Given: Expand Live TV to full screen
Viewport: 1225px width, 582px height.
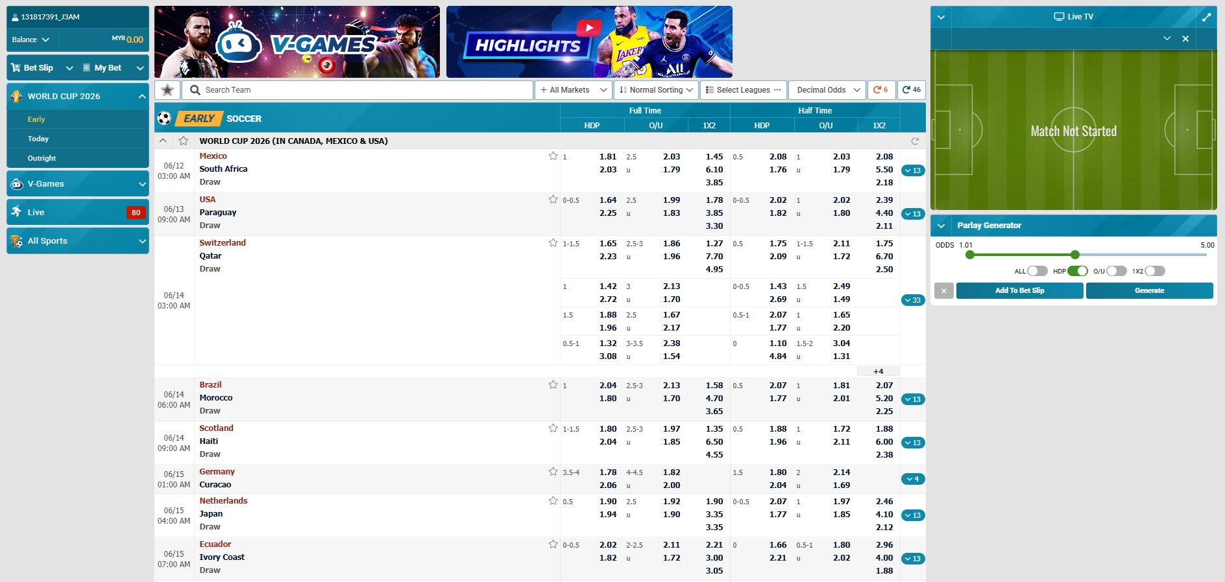Looking at the screenshot, I should click(1206, 17).
